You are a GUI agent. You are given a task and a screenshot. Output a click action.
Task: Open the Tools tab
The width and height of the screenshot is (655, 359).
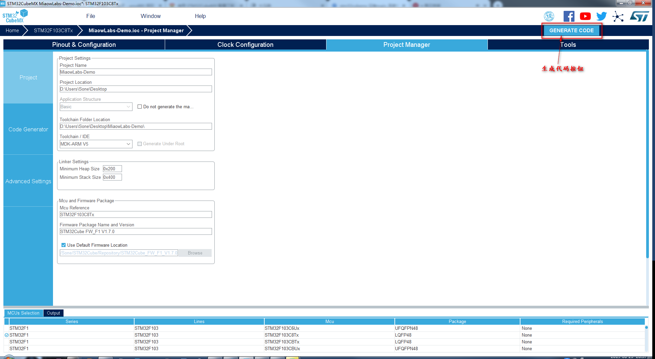(568, 44)
